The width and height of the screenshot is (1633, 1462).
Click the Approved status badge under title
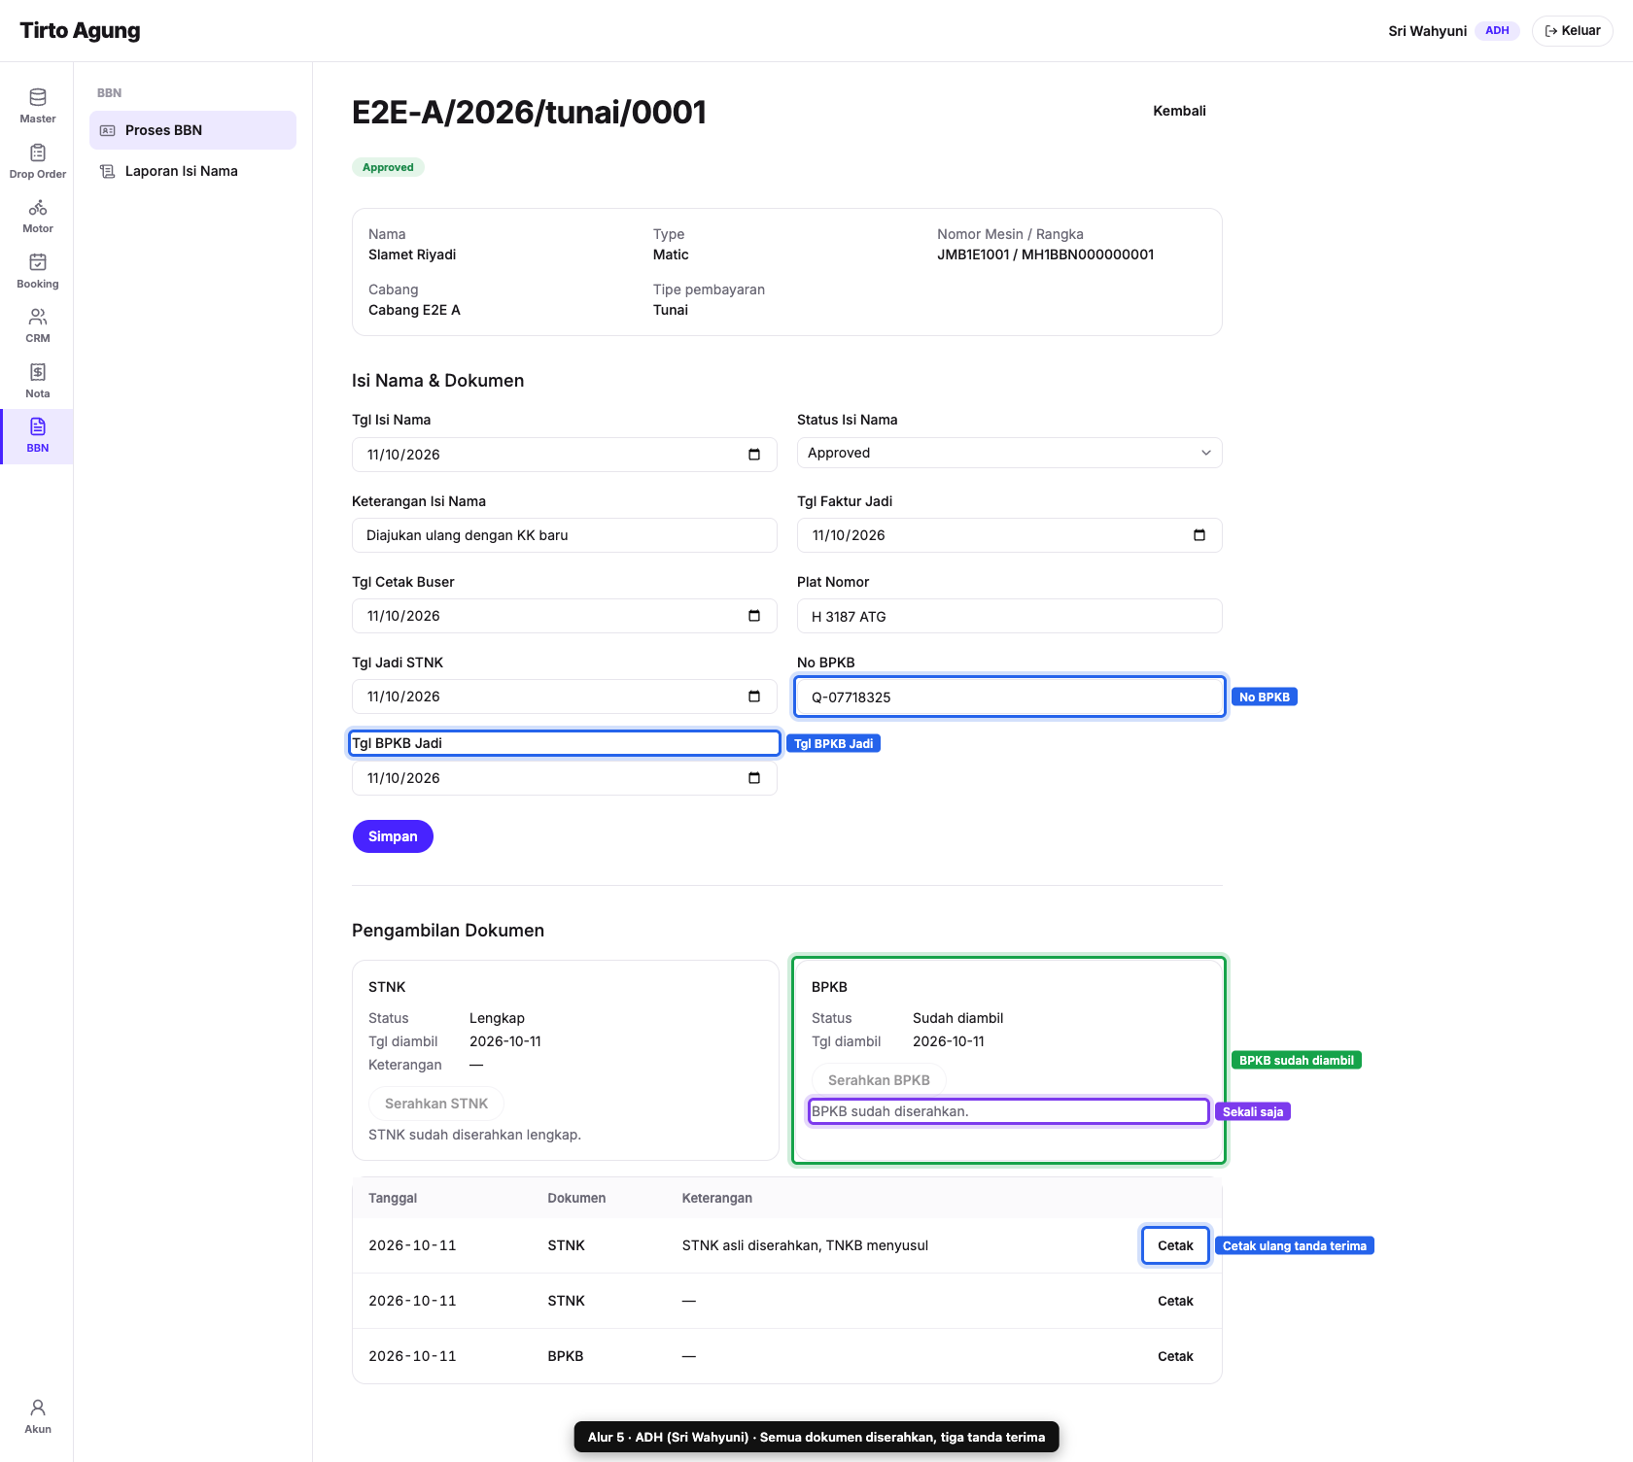click(388, 167)
